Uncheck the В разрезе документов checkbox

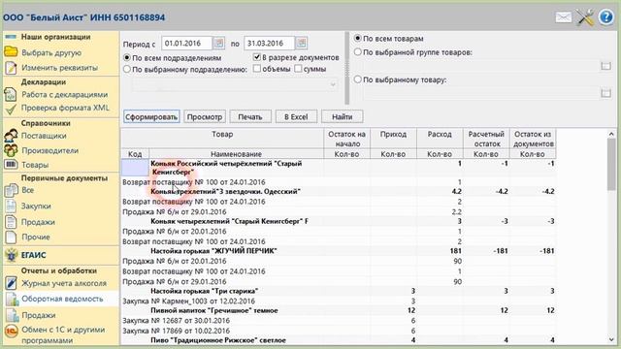click(x=256, y=57)
